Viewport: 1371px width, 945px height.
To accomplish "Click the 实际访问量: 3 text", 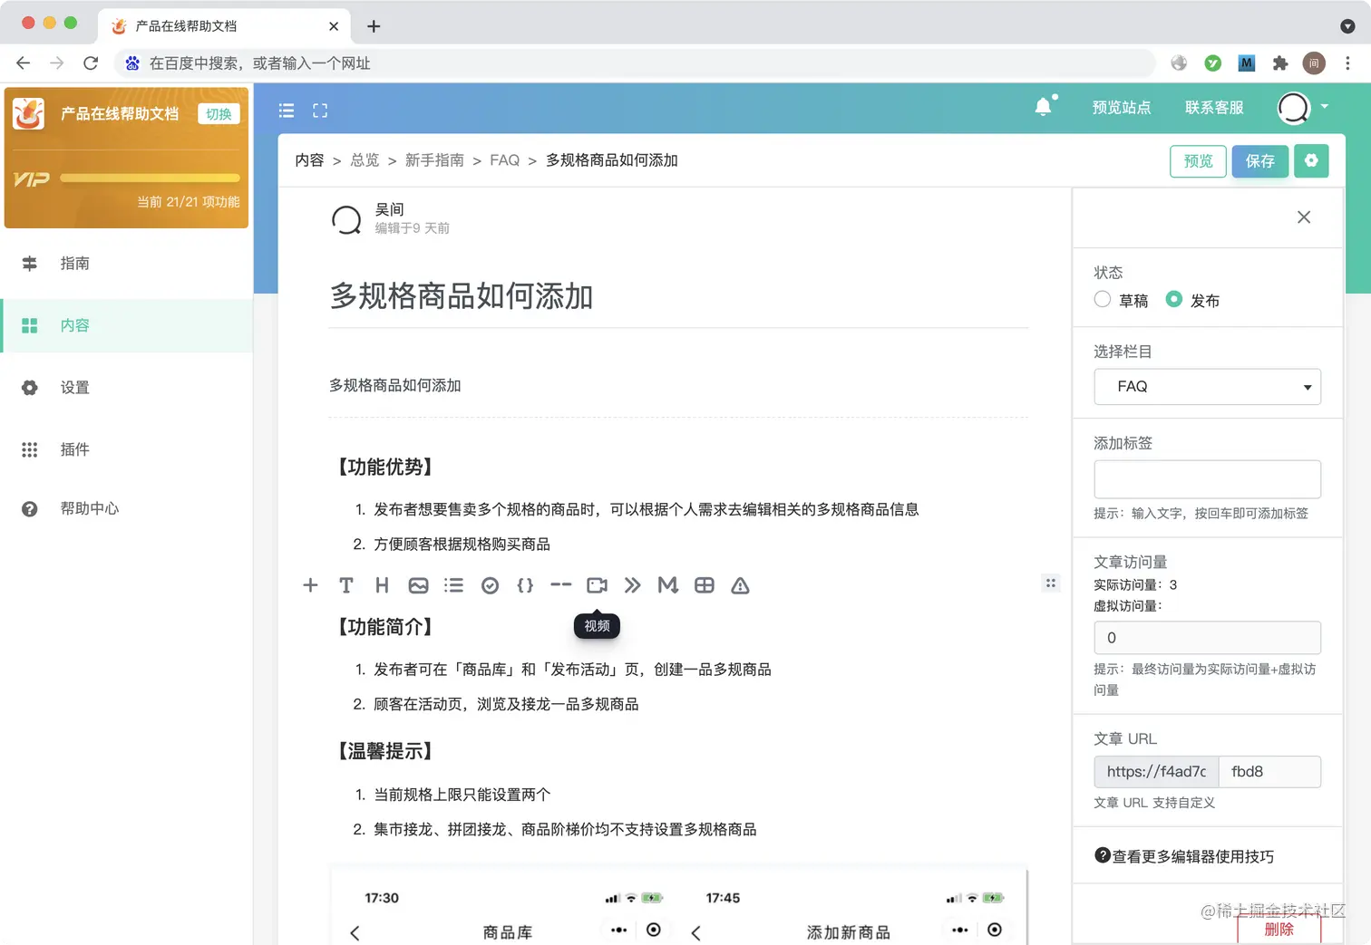I will pos(1135,584).
